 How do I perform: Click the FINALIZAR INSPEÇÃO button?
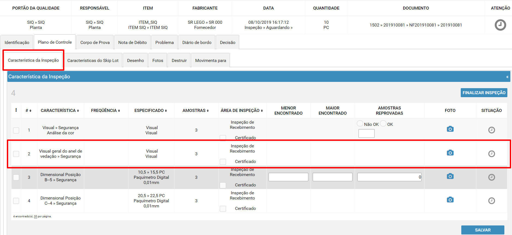click(484, 93)
